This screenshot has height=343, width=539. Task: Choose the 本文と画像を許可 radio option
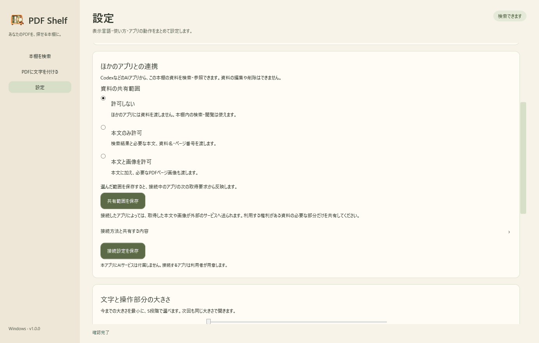click(x=103, y=156)
